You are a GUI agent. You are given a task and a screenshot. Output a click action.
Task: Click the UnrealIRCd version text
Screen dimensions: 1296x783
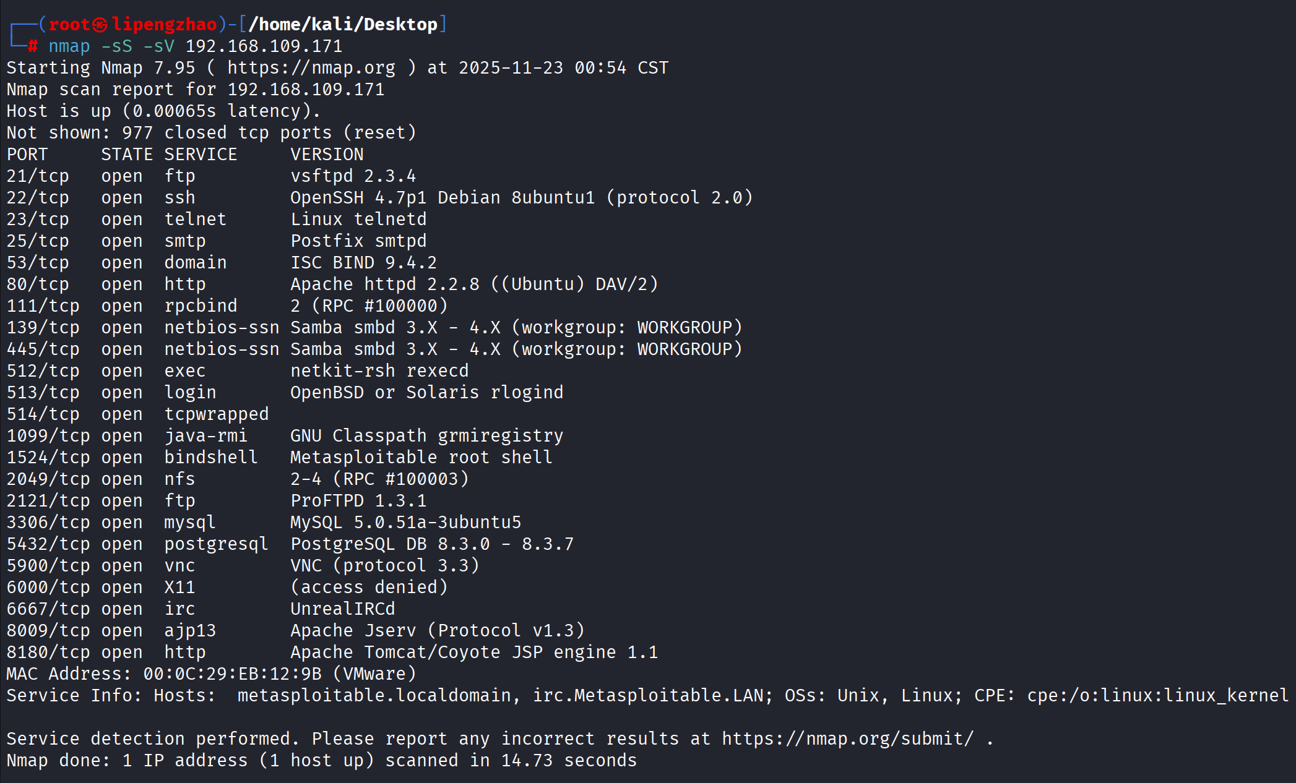point(342,609)
